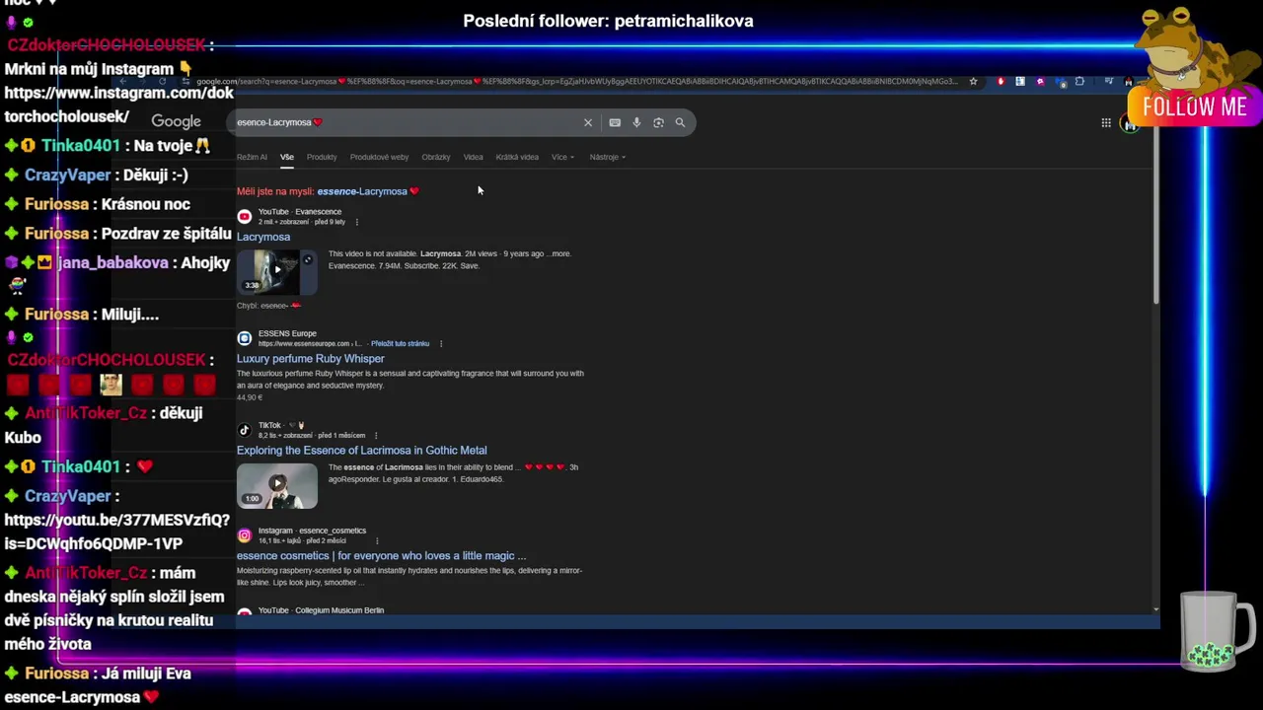Open the browser extensions puzzle icon
This screenshot has width=1263, height=710.
1079,82
